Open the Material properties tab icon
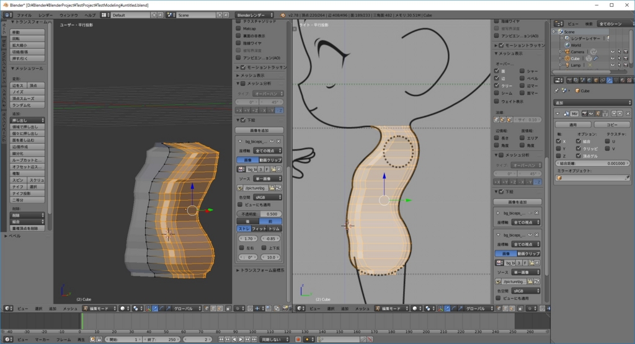The height and width of the screenshot is (344, 635). 623,80
